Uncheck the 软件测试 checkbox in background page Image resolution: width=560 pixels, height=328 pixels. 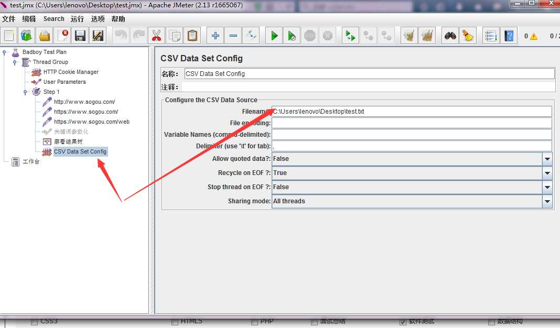pos(403,322)
